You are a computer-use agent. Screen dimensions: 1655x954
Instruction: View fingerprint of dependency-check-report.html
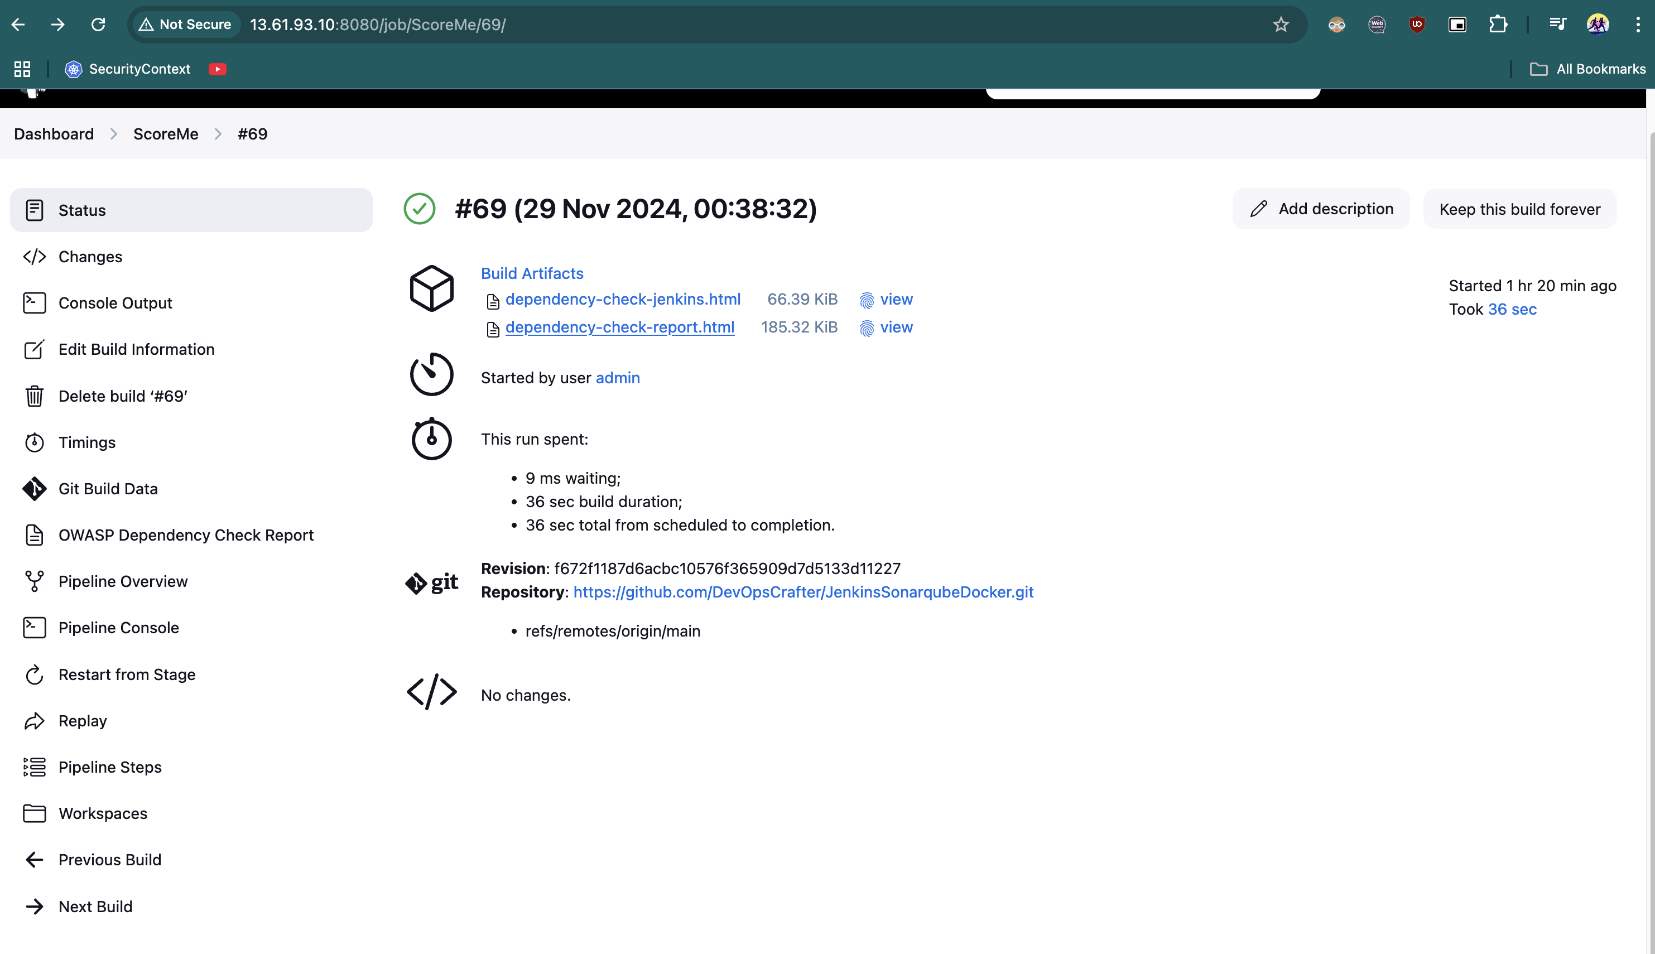tap(896, 327)
